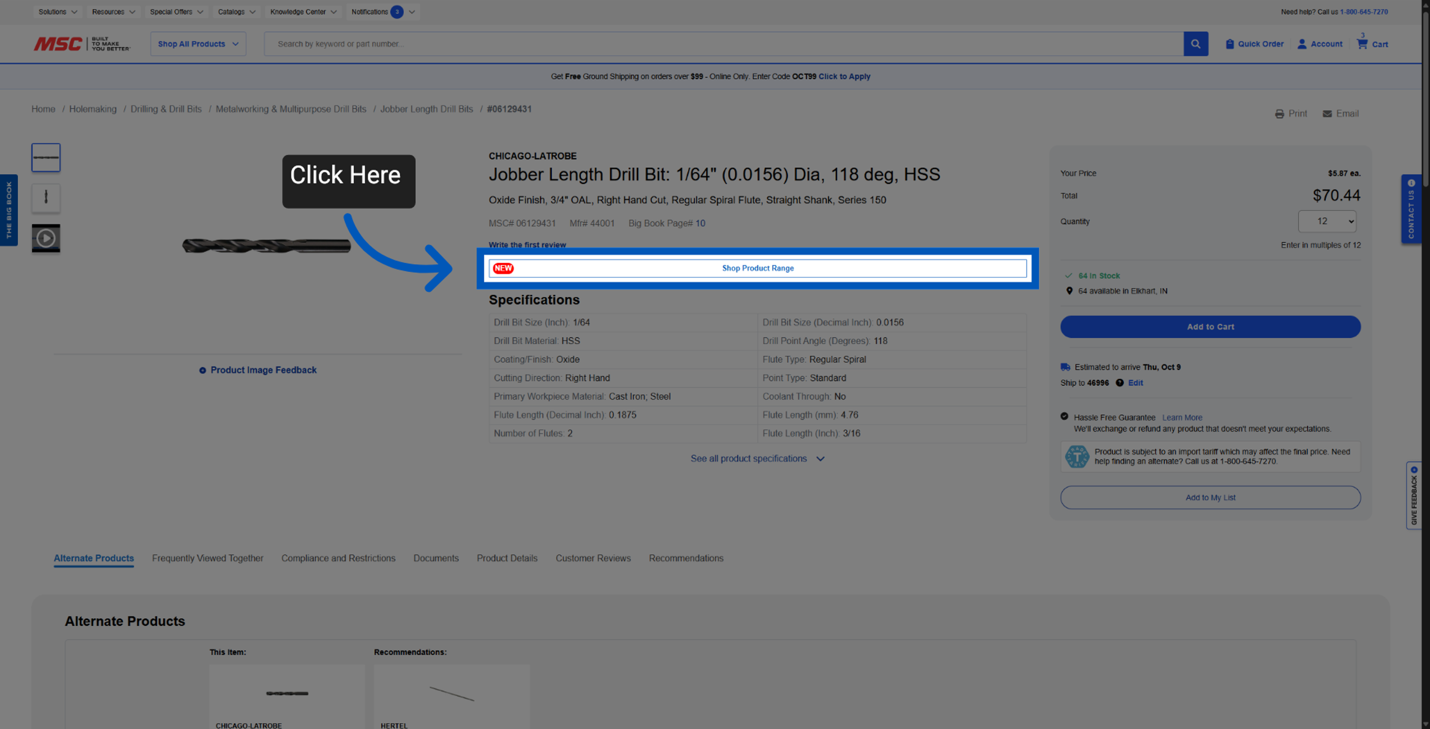The image size is (1430, 729).
Task: Call the 1-800-645-7270 help number link
Action: point(1364,12)
